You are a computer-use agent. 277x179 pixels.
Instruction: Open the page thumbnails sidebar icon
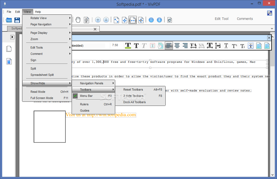pos(9,49)
